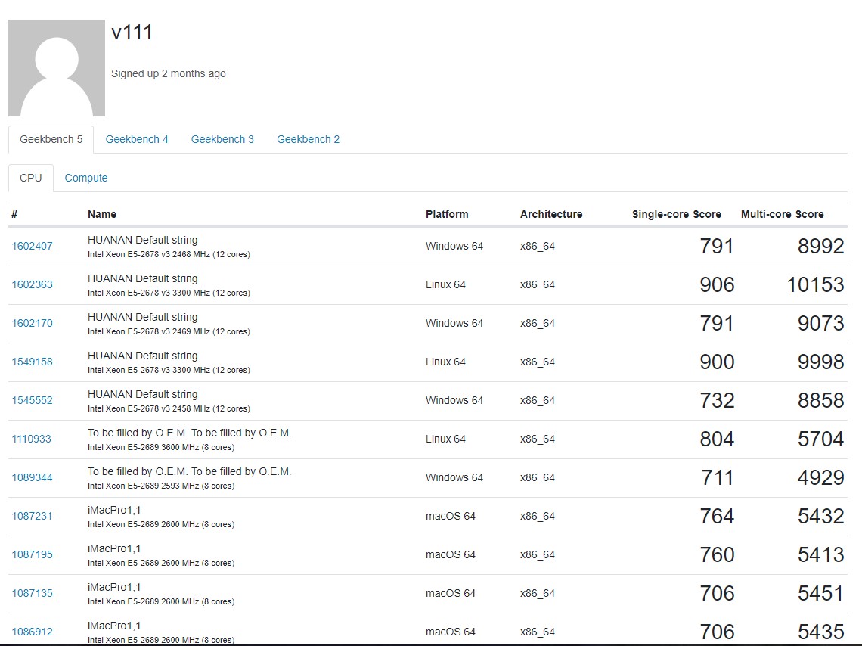Open result link 1087195
This screenshot has width=862, height=646.
tap(33, 554)
